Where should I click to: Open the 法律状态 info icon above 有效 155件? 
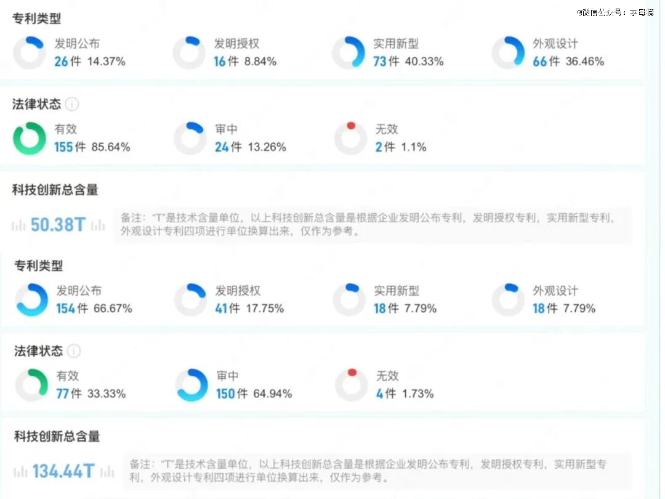click(x=72, y=104)
